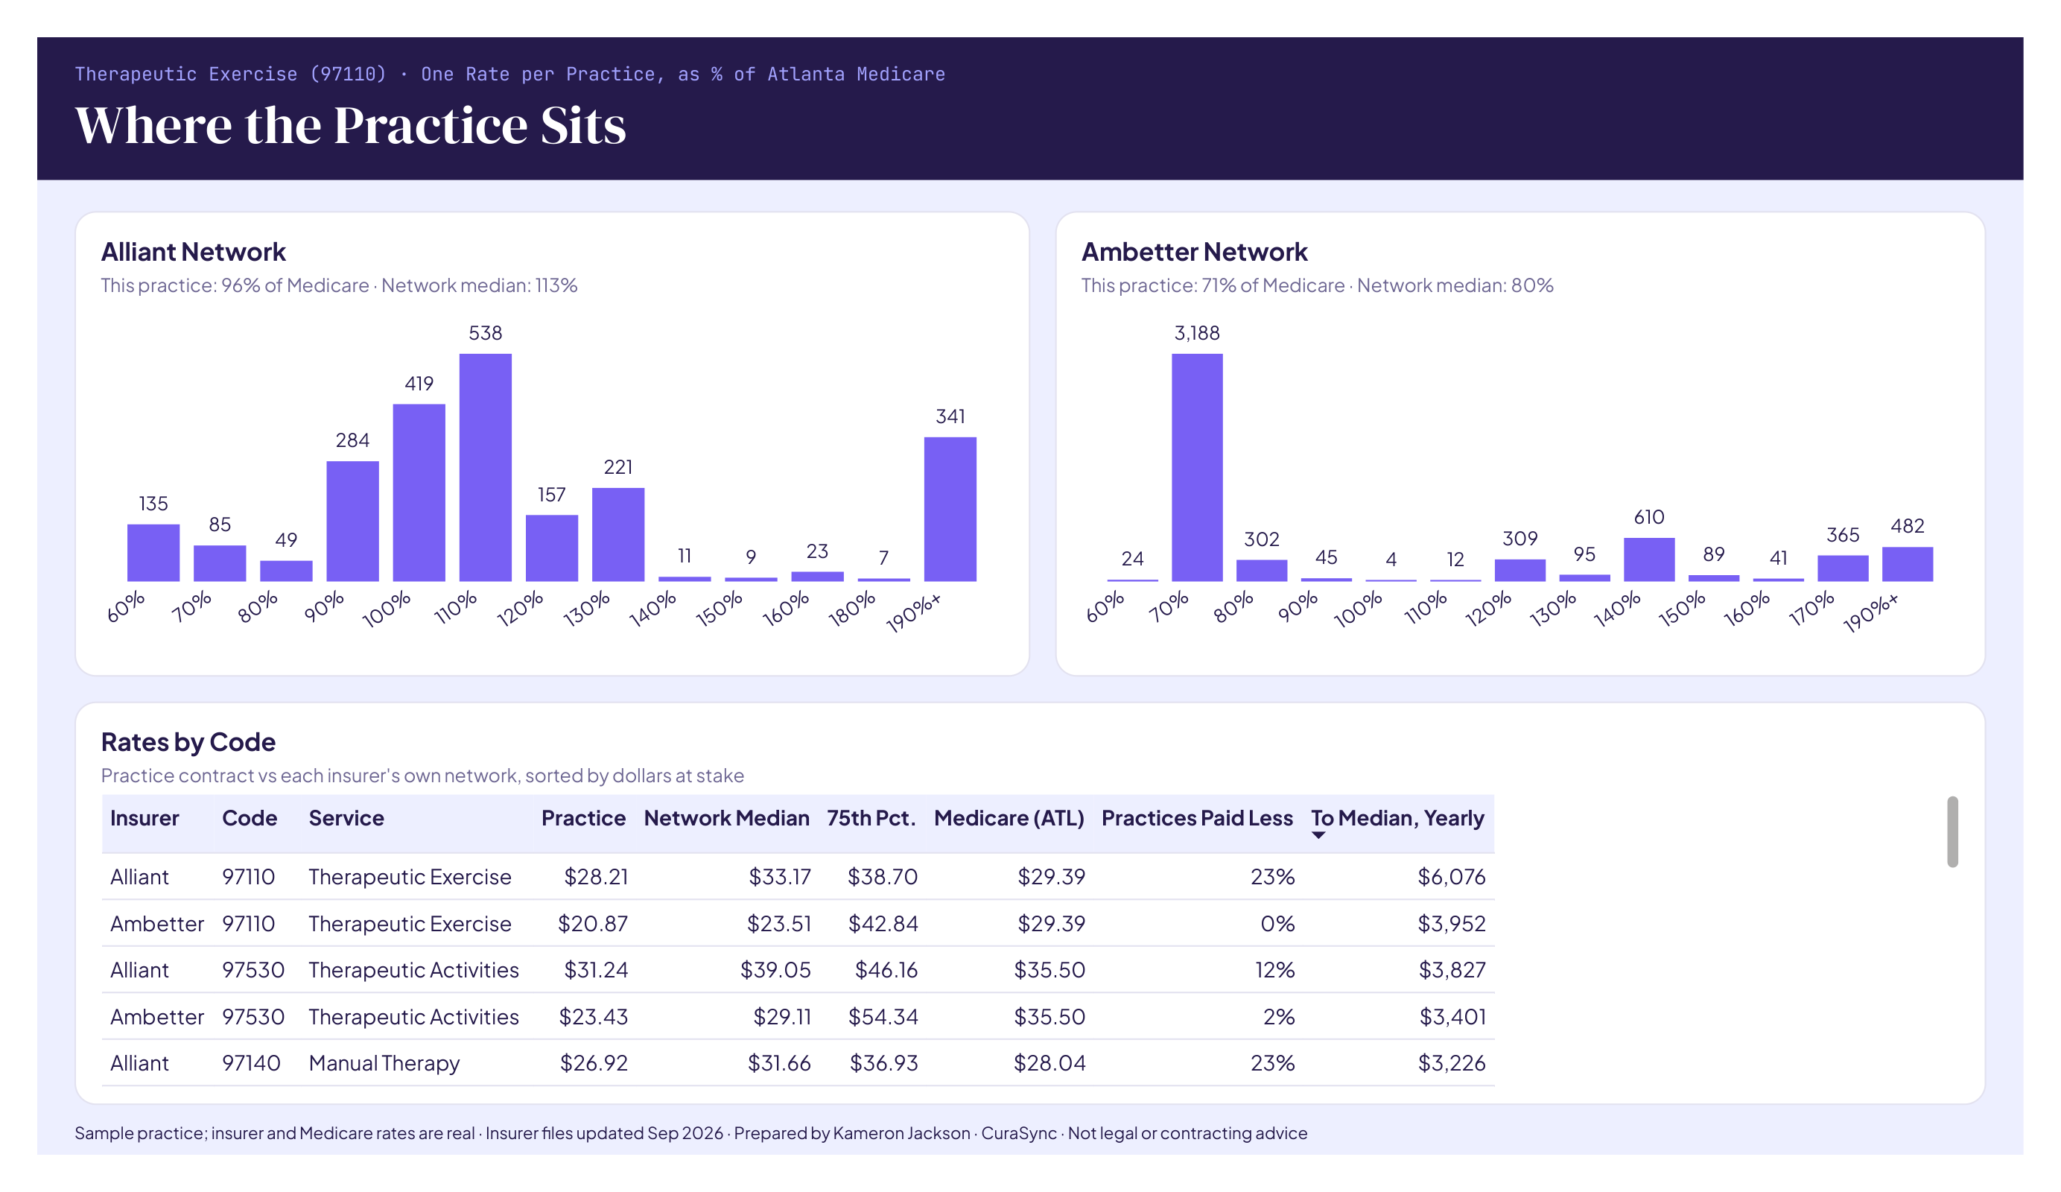Click the $20.87 practice rate cell
This screenshot has height=1192, width=2061.
(x=592, y=923)
